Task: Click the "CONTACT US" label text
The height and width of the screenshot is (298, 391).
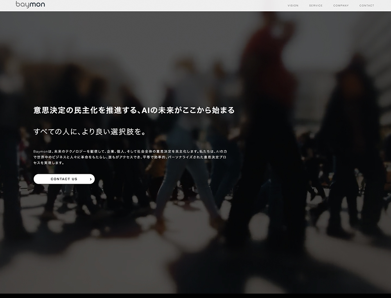Action: point(64,179)
